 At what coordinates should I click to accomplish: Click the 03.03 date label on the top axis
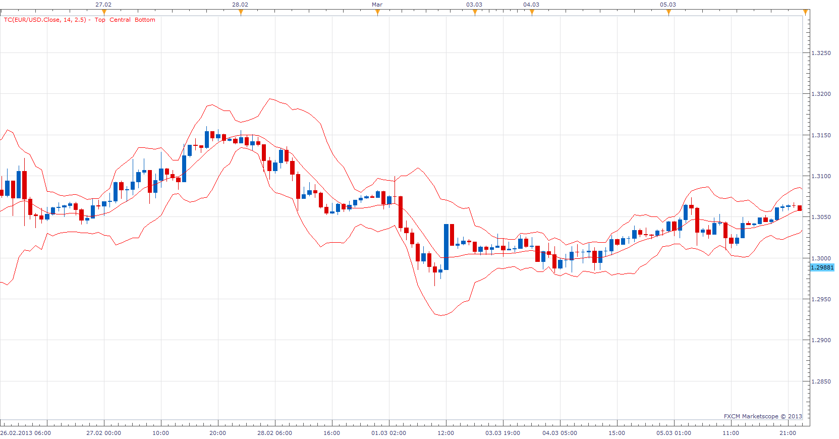(474, 5)
